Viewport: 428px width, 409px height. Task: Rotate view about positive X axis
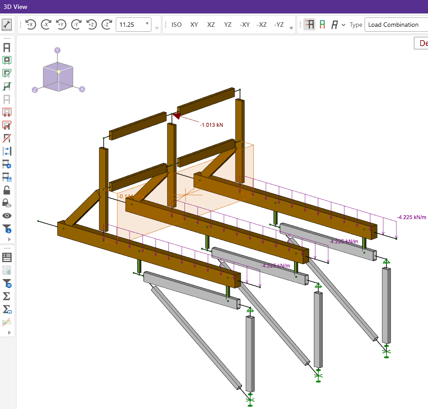pos(30,25)
